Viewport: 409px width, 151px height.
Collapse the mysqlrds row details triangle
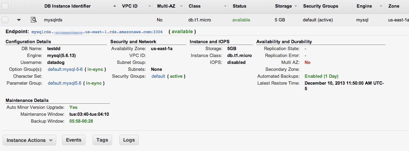tap(19, 20)
